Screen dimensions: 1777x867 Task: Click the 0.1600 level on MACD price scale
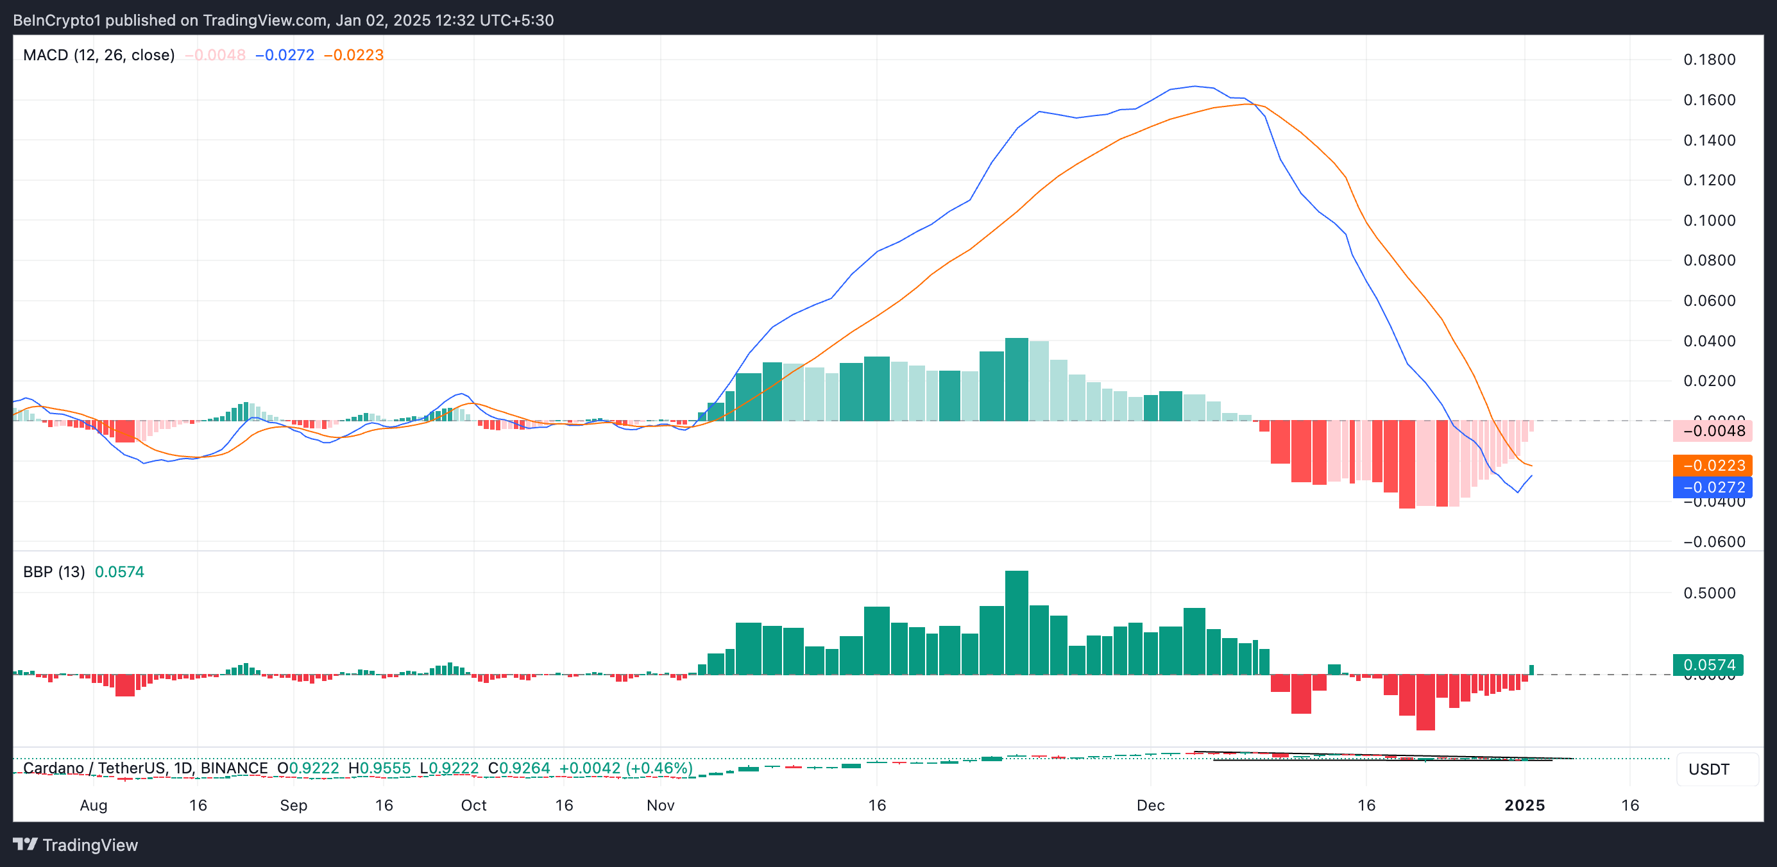coord(1709,100)
